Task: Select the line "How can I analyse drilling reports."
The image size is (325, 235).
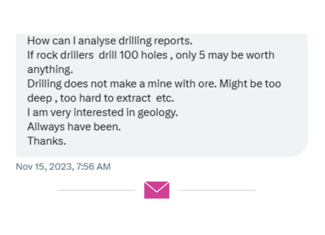Action: tap(109, 40)
